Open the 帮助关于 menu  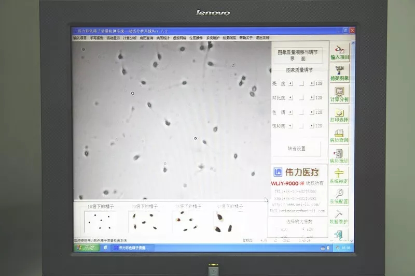[246, 38]
